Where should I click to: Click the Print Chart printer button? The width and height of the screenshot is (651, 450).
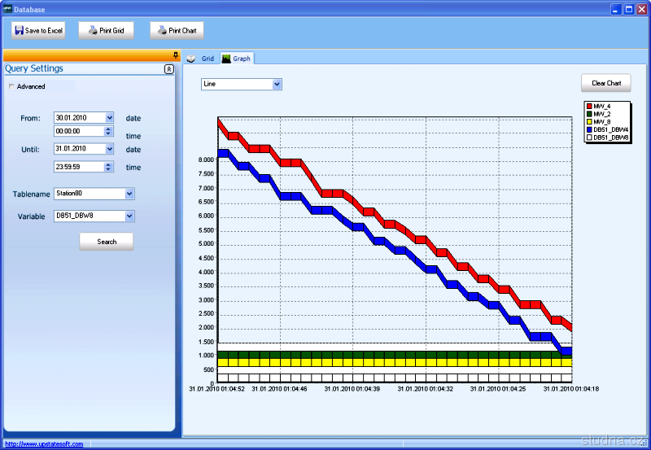tap(177, 31)
